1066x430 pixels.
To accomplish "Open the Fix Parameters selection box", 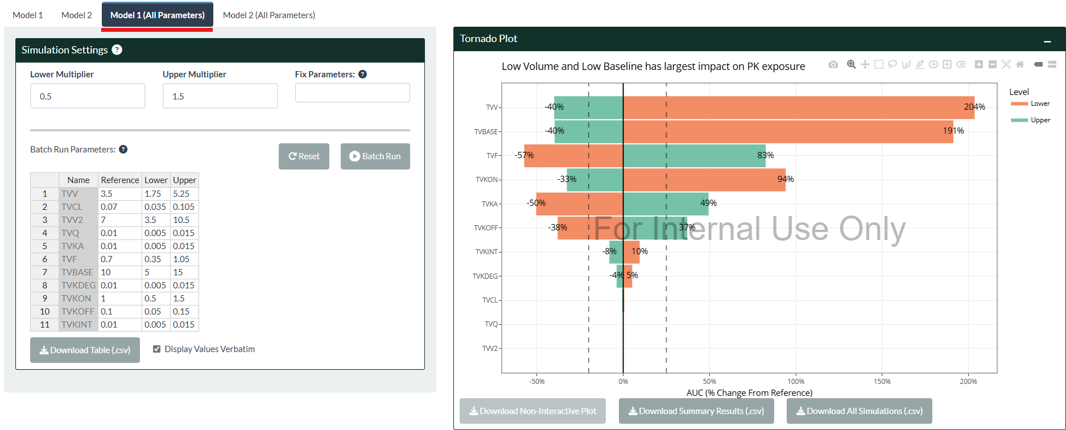I will pos(352,93).
